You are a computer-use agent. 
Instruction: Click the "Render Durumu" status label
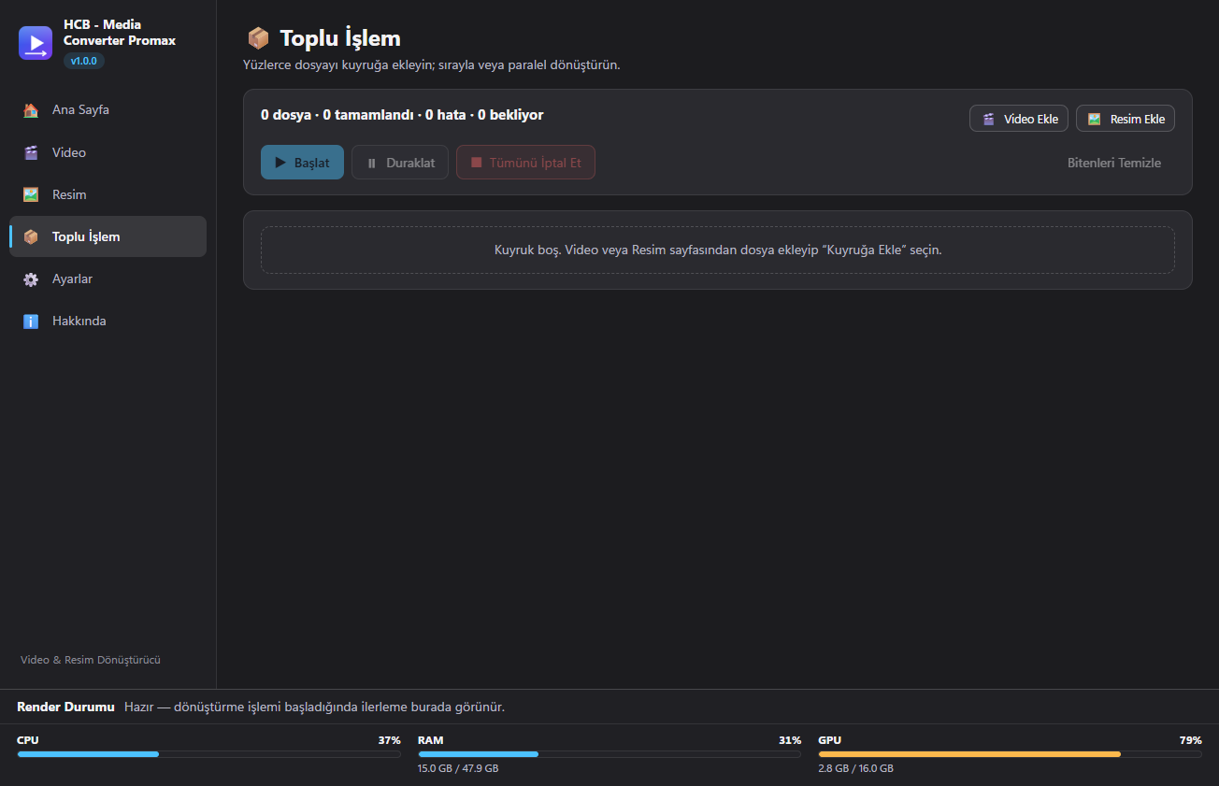tap(65, 707)
